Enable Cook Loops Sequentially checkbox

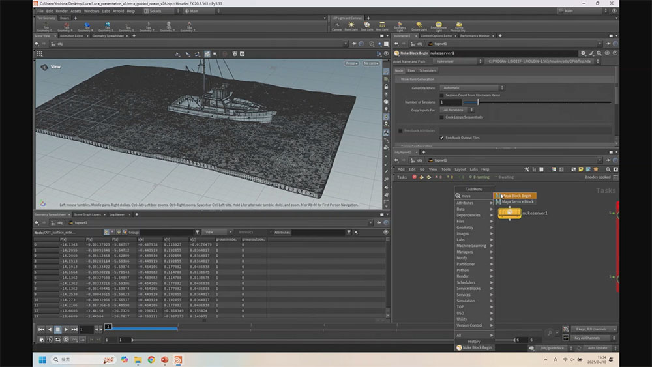coord(441,117)
